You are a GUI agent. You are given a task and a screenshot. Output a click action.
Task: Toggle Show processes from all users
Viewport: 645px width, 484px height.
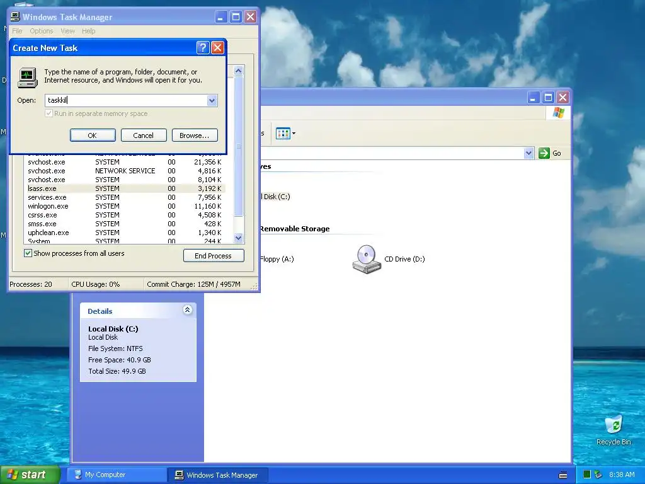pos(28,253)
